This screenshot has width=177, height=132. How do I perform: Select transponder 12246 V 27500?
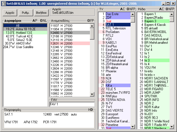(70, 47)
